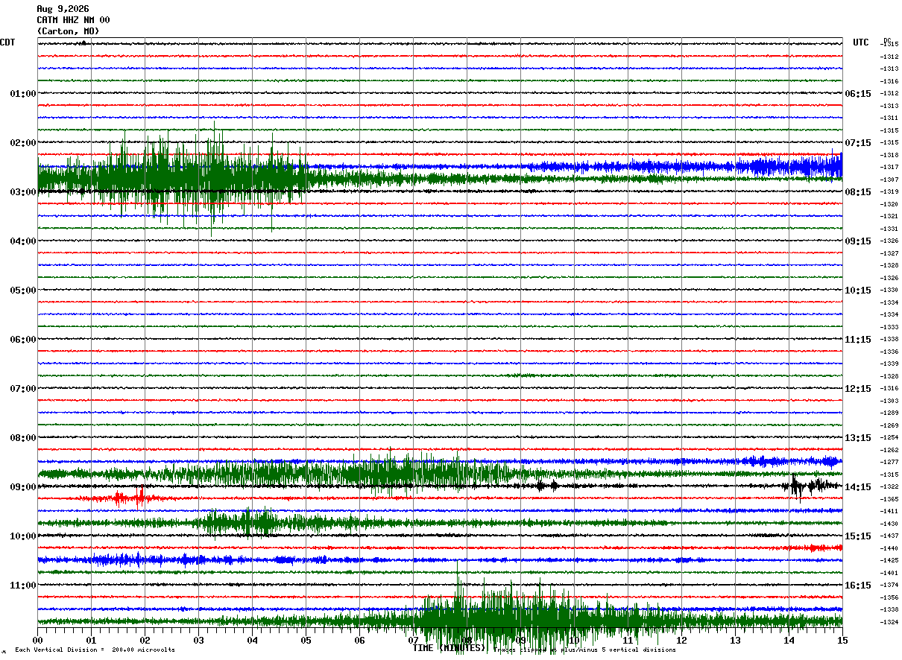The height and width of the screenshot is (660, 902).
Task: Click the Traces clipped note at bottom
Action: (584, 650)
